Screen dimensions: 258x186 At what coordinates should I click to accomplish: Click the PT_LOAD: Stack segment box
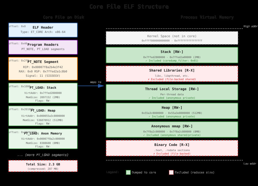click(x=43, y=93)
